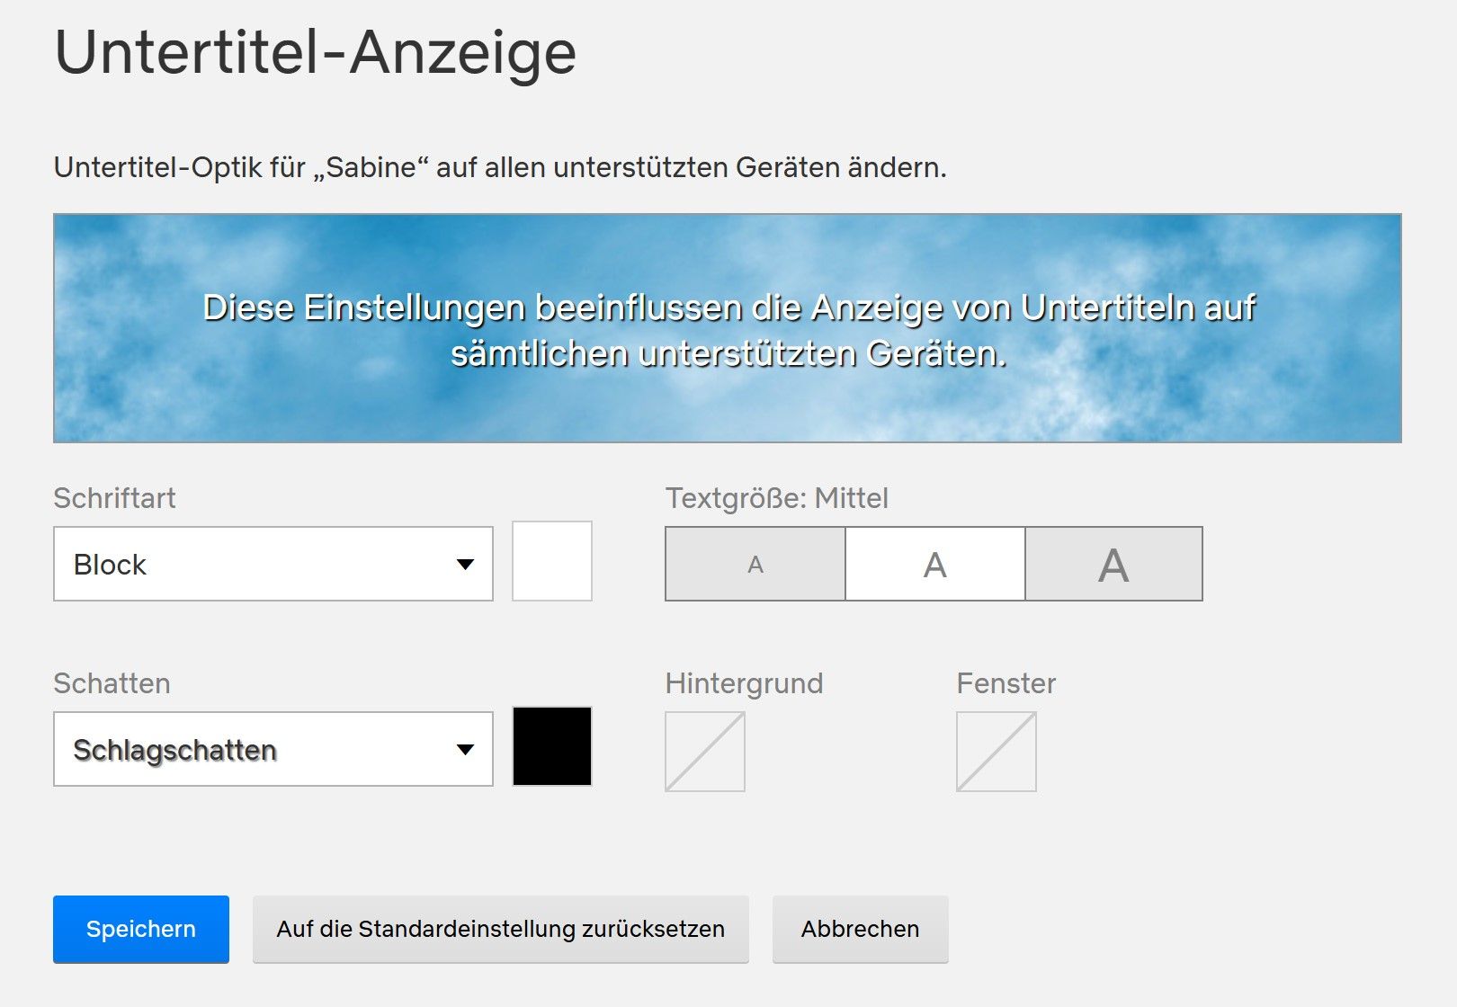The width and height of the screenshot is (1457, 1007).
Task: Click the Hintergrund label
Action: (x=745, y=683)
